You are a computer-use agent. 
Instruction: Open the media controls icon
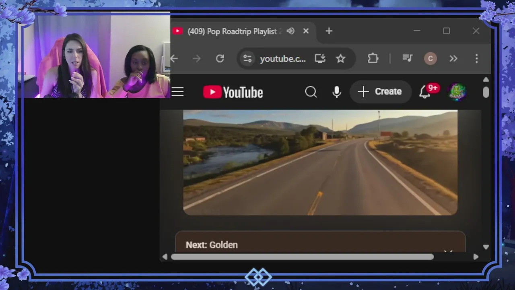(x=408, y=59)
